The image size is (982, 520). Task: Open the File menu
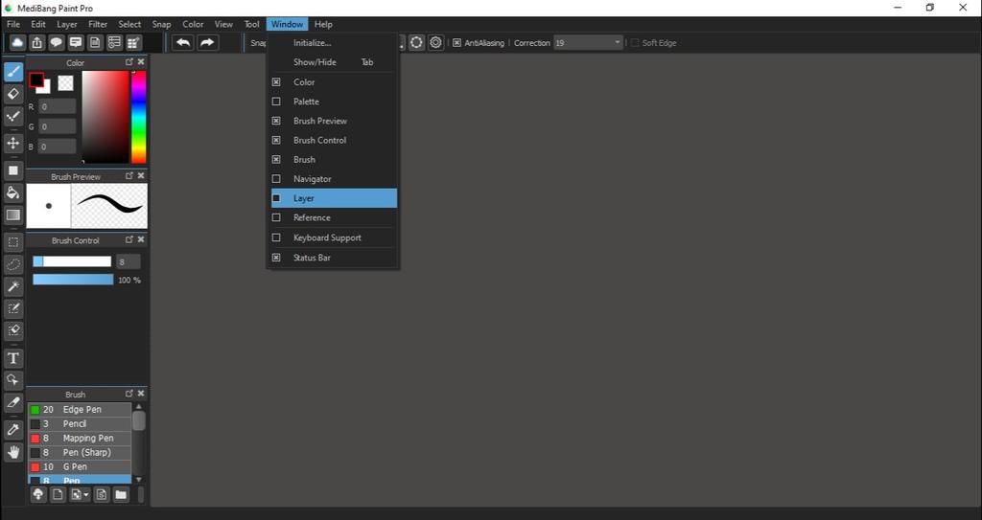pyautogui.click(x=13, y=24)
